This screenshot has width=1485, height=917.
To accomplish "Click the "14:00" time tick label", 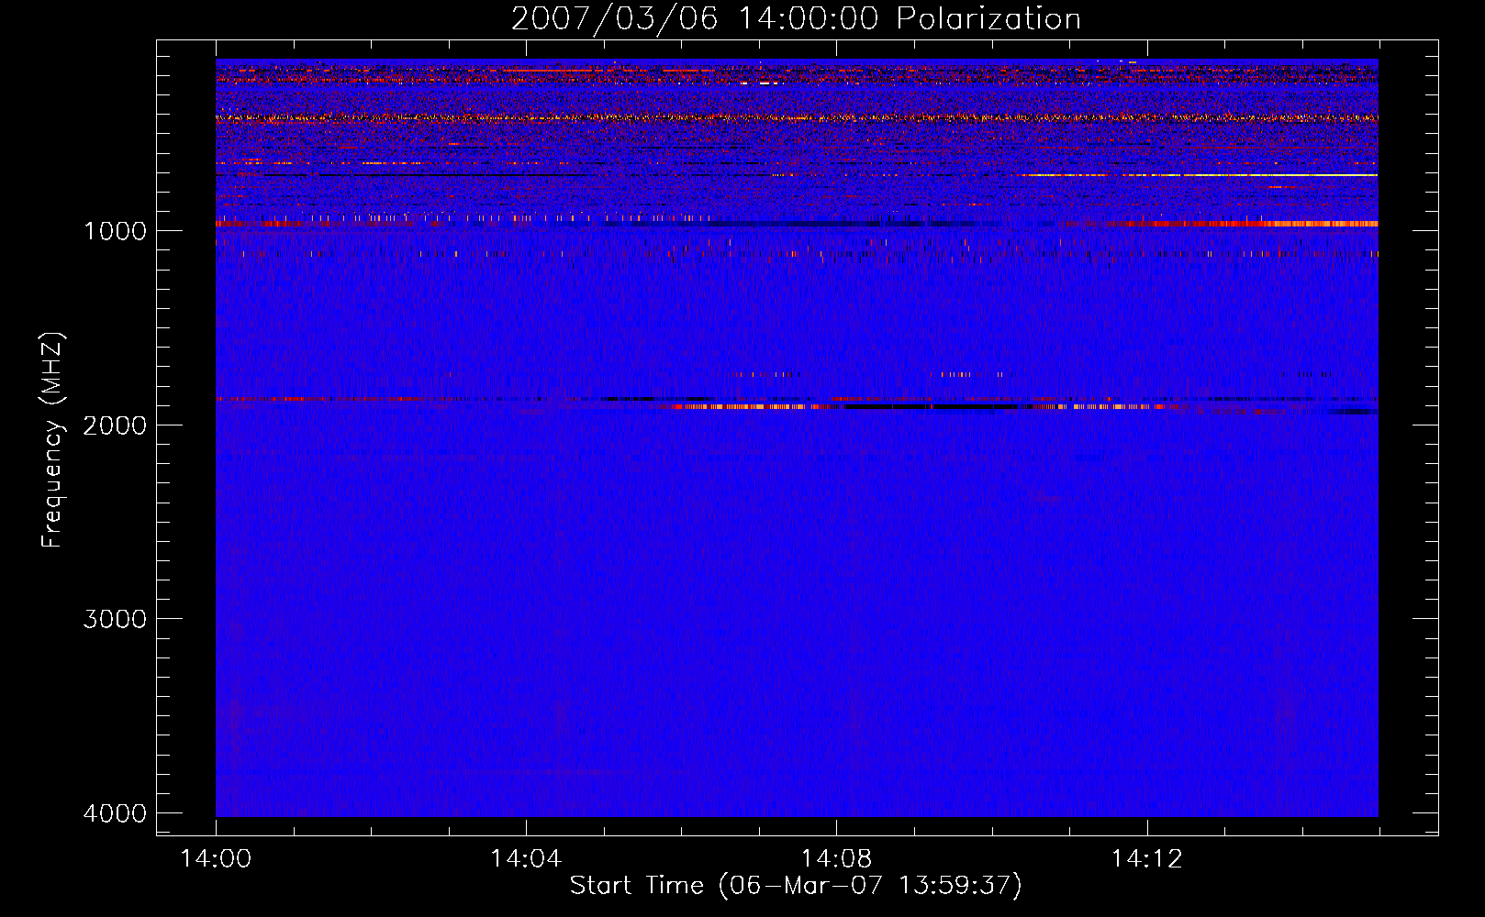I will pos(216,859).
